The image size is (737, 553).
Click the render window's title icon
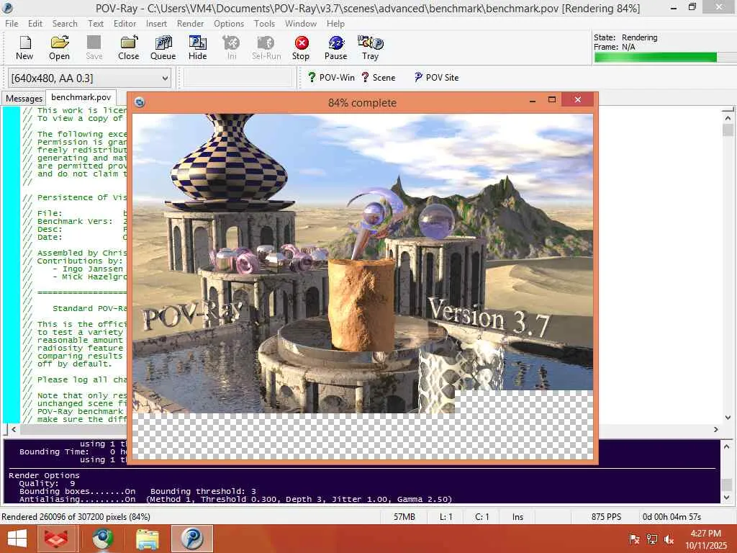coord(139,102)
